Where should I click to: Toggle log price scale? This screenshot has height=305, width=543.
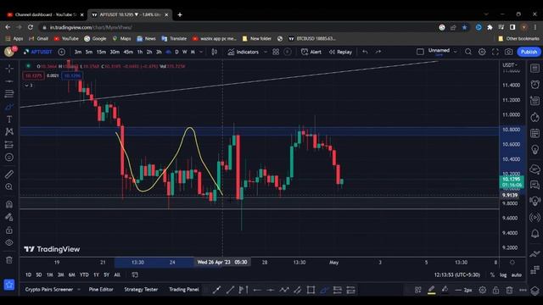[x=503, y=274]
